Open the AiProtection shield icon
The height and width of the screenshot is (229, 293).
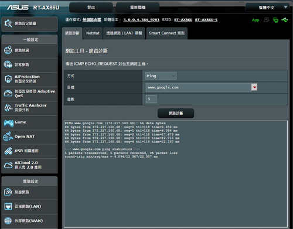(8, 79)
